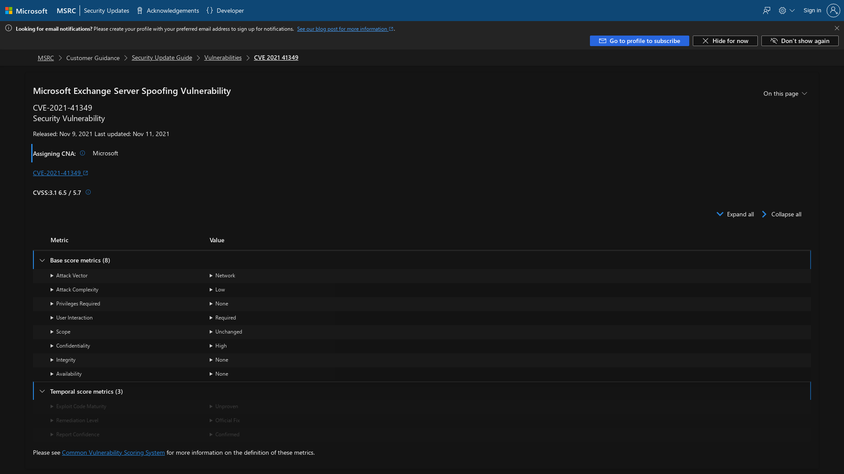
Task: Click the Acknowledgements ribbon icon
Action: click(140, 11)
